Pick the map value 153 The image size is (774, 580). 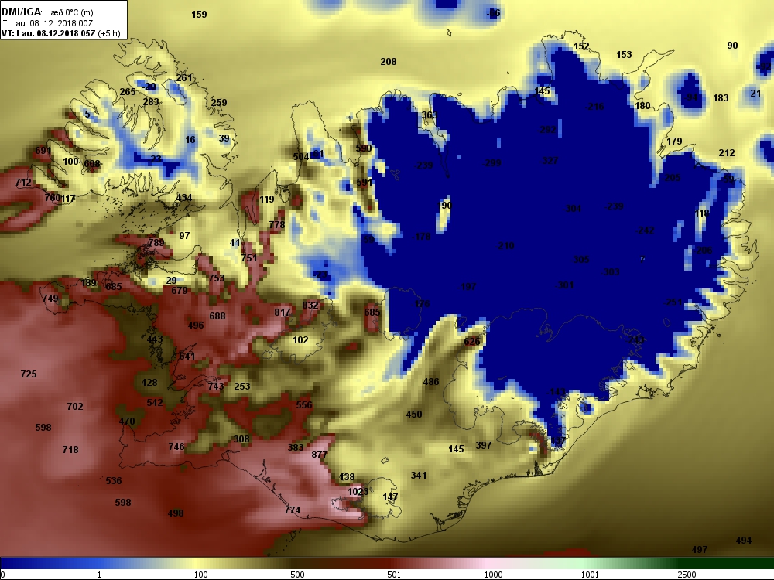pyautogui.click(x=624, y=55)
